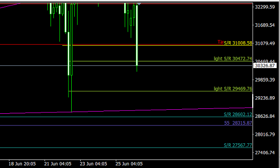Select the gray current price line
This screenshot has width=280, height=168.
coord(126,66)
